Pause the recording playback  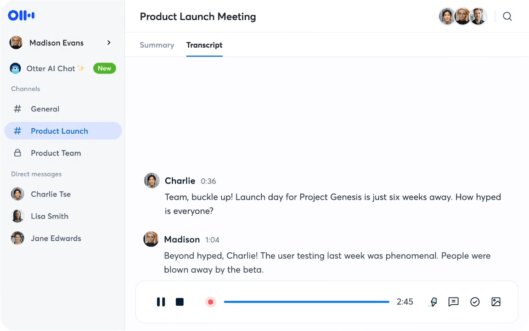tap(161, 302)
